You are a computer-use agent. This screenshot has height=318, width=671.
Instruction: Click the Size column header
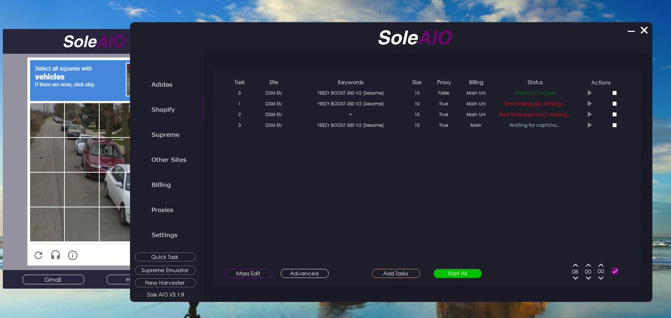click(x=417, y=82)
